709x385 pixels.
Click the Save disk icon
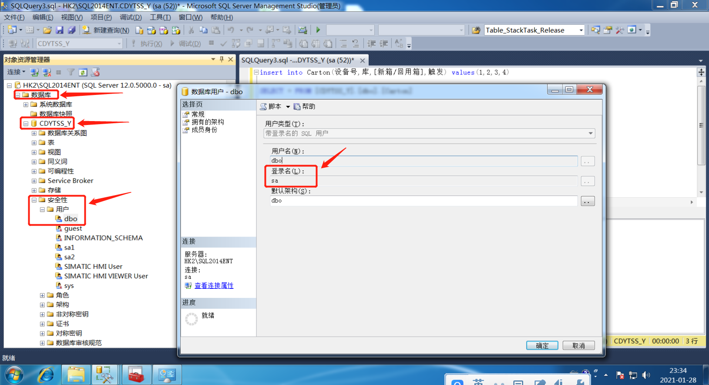pyautogui.click(x=60, y=30)
